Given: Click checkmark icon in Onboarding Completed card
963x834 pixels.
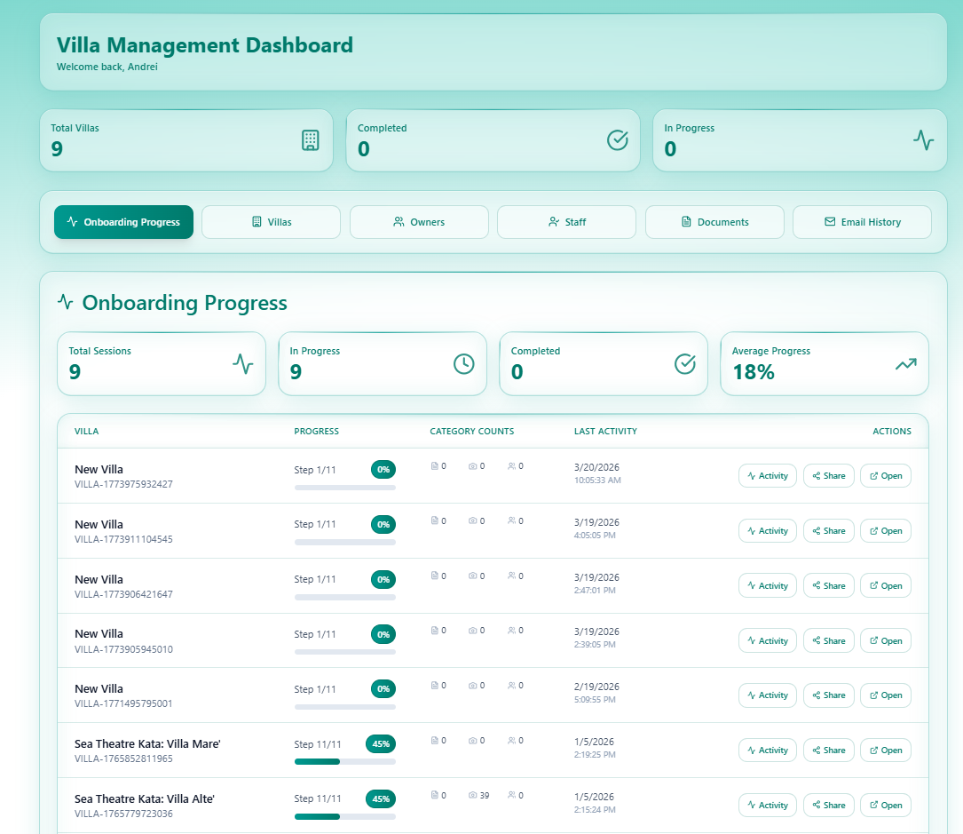Looking at the screenshot, I should (685, 364).
